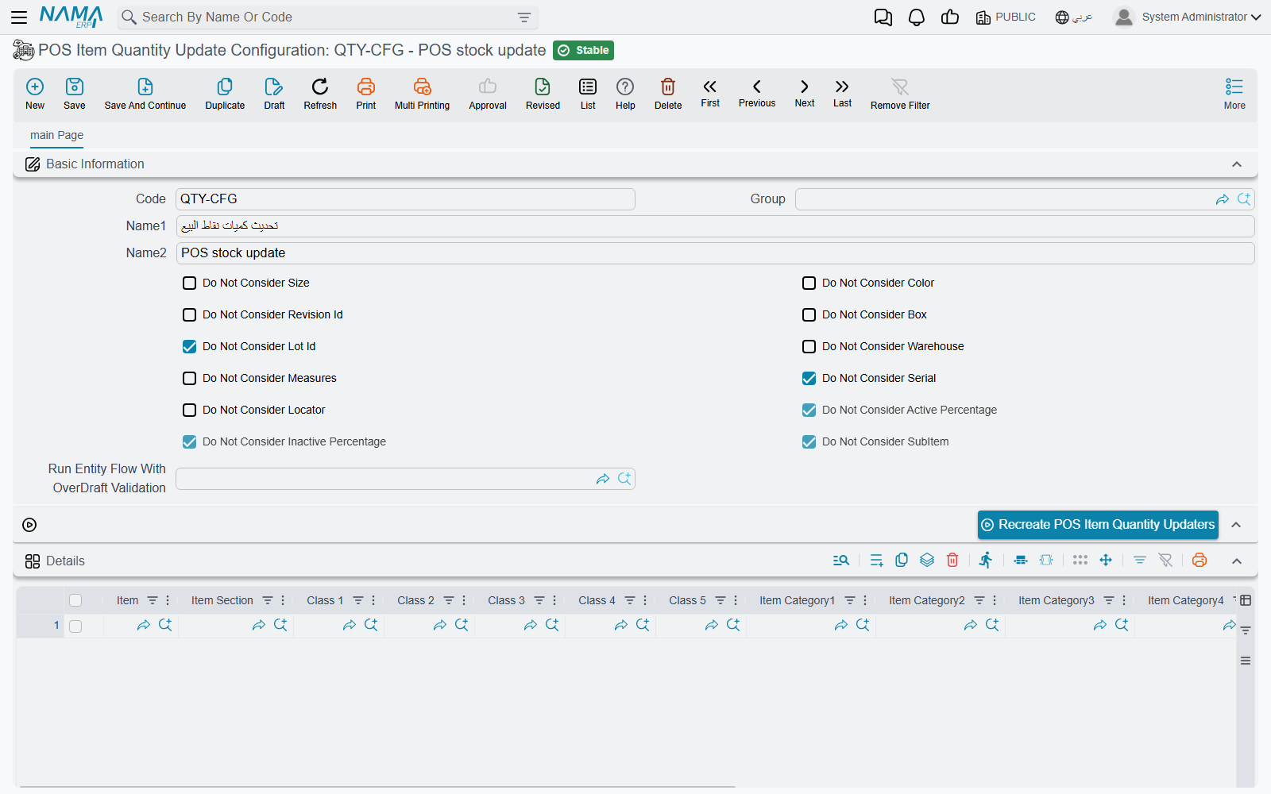1271x794 pixels.
Task: Save the configuration record
Action: pyautogui.click(x=75, y=94)
